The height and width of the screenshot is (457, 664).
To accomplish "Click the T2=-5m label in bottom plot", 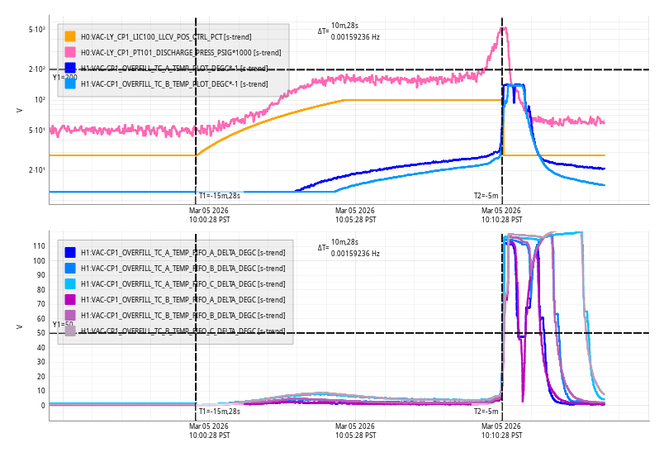I will pyautogui.click(x=486, y=411).
